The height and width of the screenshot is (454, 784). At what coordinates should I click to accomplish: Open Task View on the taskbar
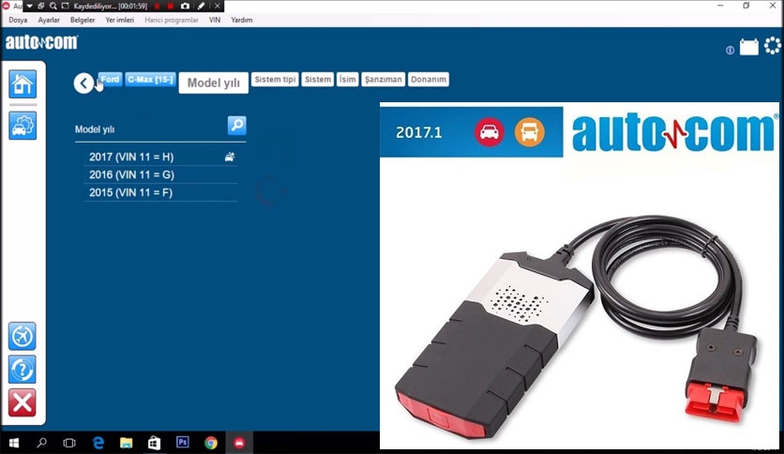point(69,443)
